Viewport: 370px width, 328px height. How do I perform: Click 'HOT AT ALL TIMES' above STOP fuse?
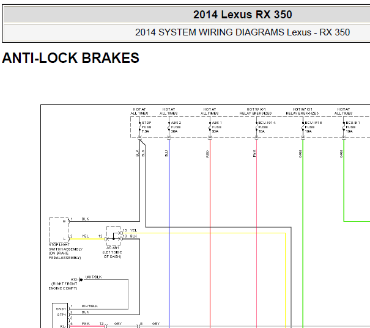point(139,111)
